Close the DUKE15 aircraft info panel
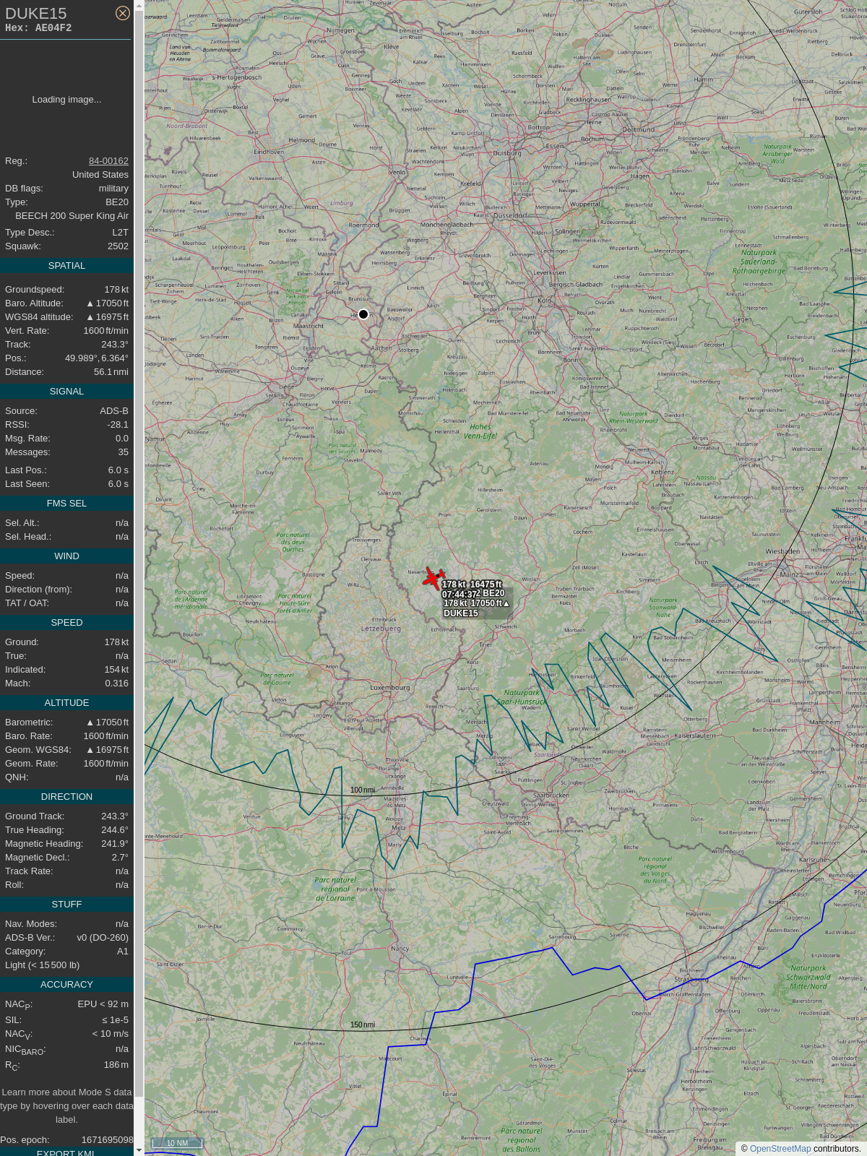The height and width of the screenshot is (1156, 867). coord(123,13)
